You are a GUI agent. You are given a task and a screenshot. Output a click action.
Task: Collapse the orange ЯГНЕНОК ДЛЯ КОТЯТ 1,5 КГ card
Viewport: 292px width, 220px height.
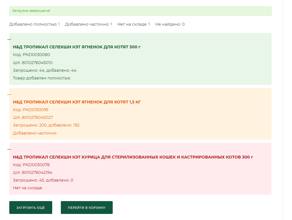point(9,94)
